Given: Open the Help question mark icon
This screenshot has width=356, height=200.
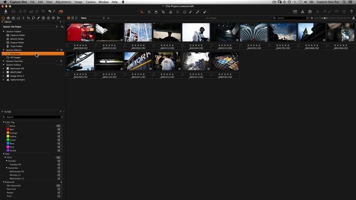Looking at the screenshot, I should click(351, 12).
